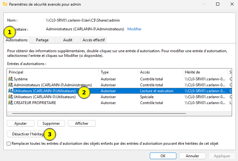Click the Lecture et exécution access cell

(157, 91)
